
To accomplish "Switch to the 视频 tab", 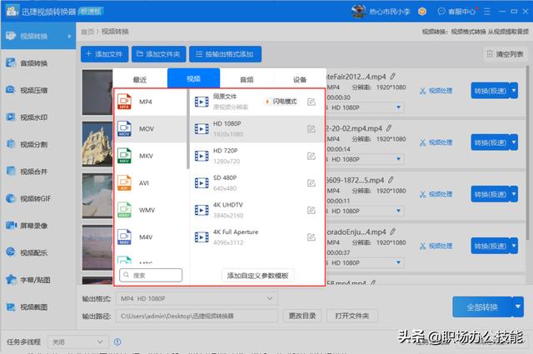I will (x=193, y=78).
